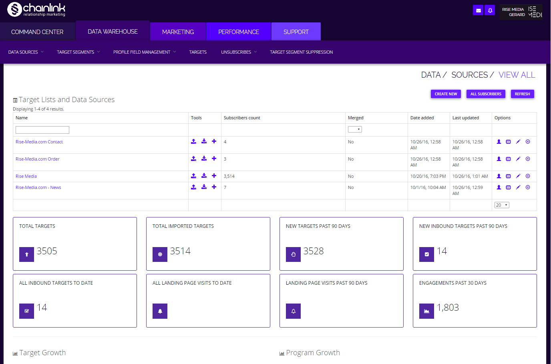Click edit pencil icon for Rise-Media.com - News
The width and height of the screenshot is (551, 364).
pyautogui.click(x=518, y=187)
